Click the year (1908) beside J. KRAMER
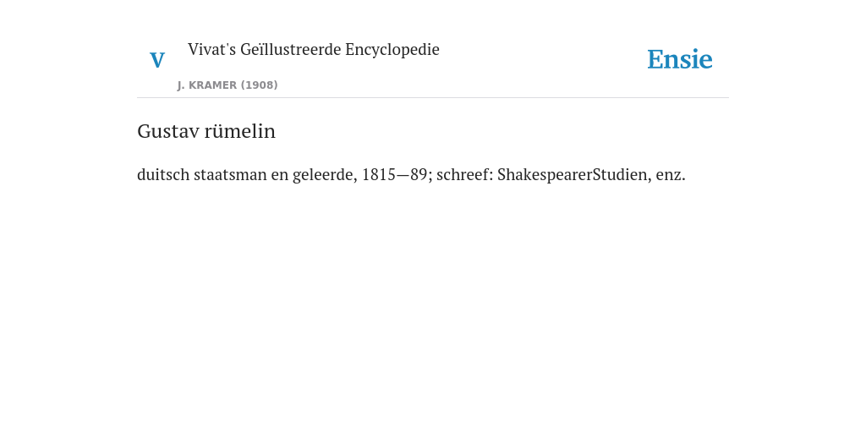866x433 pixels. point(259,85)
